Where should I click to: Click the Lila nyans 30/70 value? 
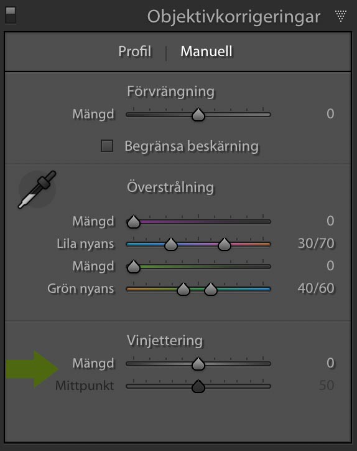coord(316,244)
